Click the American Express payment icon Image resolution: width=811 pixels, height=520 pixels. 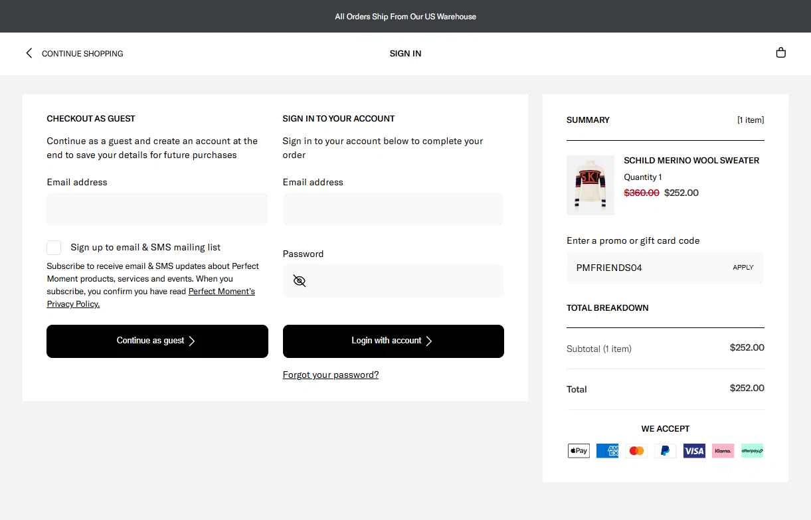607,451
